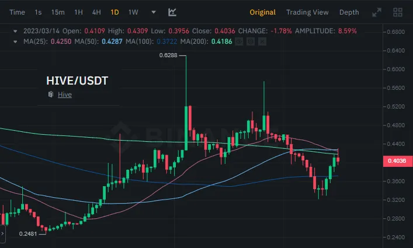Click the date 2023/03/14
Image resolution: width=413 pixels, height=248 pixels.
41,31
